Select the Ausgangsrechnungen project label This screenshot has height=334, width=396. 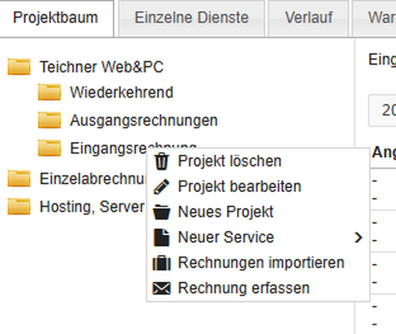click(x=143, y=120)
